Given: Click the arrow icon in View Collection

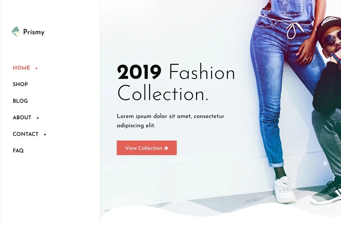Looking at the screenshot, I should [166, 148].
